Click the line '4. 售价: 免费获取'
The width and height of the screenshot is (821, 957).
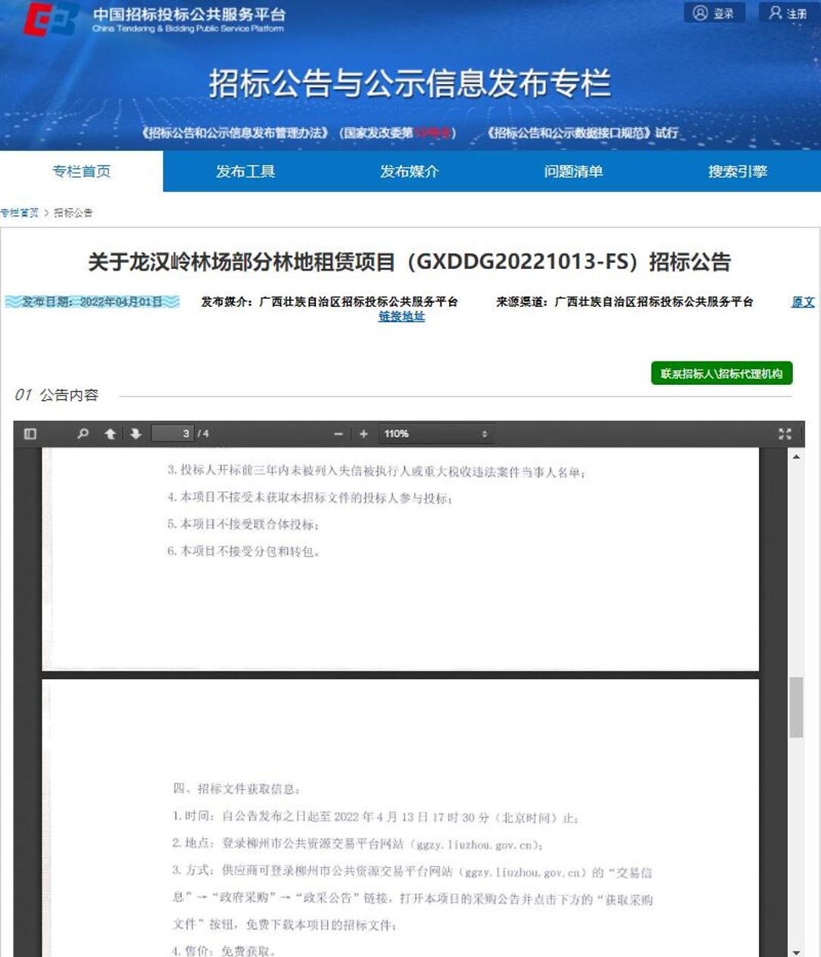(x=223, y=951)
